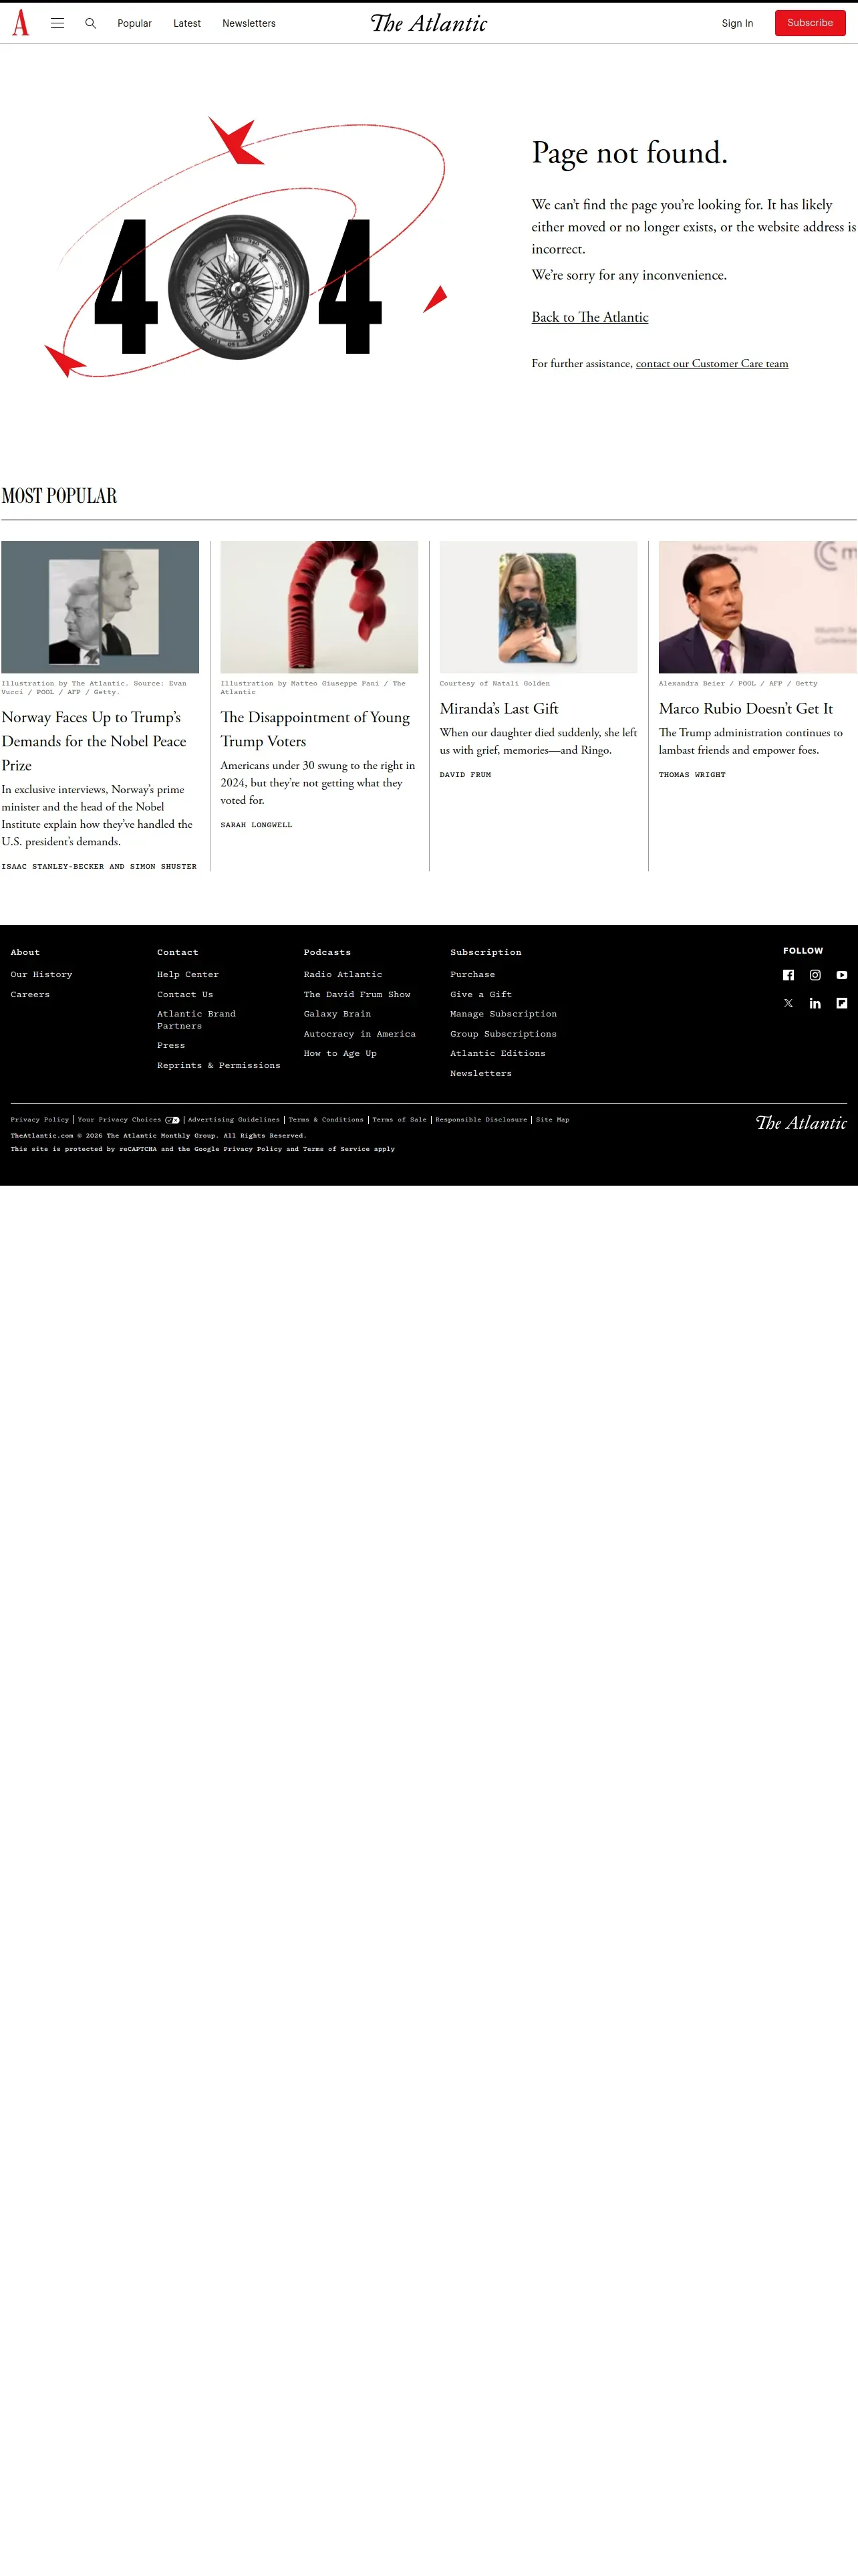The width and height of the screenshot is (858, 2576).
Task: Click author name Sarah Longwell
Action: coord(257,825)
